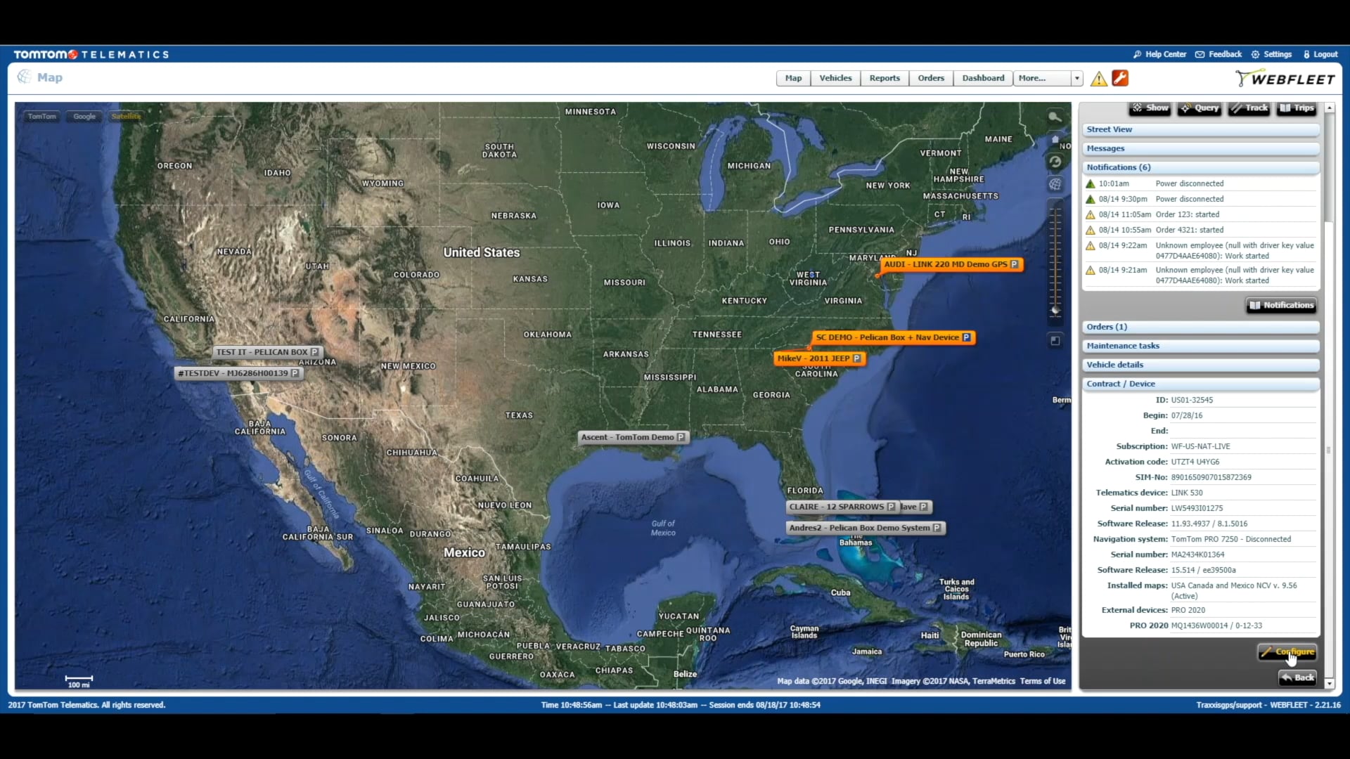Click the WEBFLEET logo
Screen dimensions: 1350x759
click(x=1285, y=79)
